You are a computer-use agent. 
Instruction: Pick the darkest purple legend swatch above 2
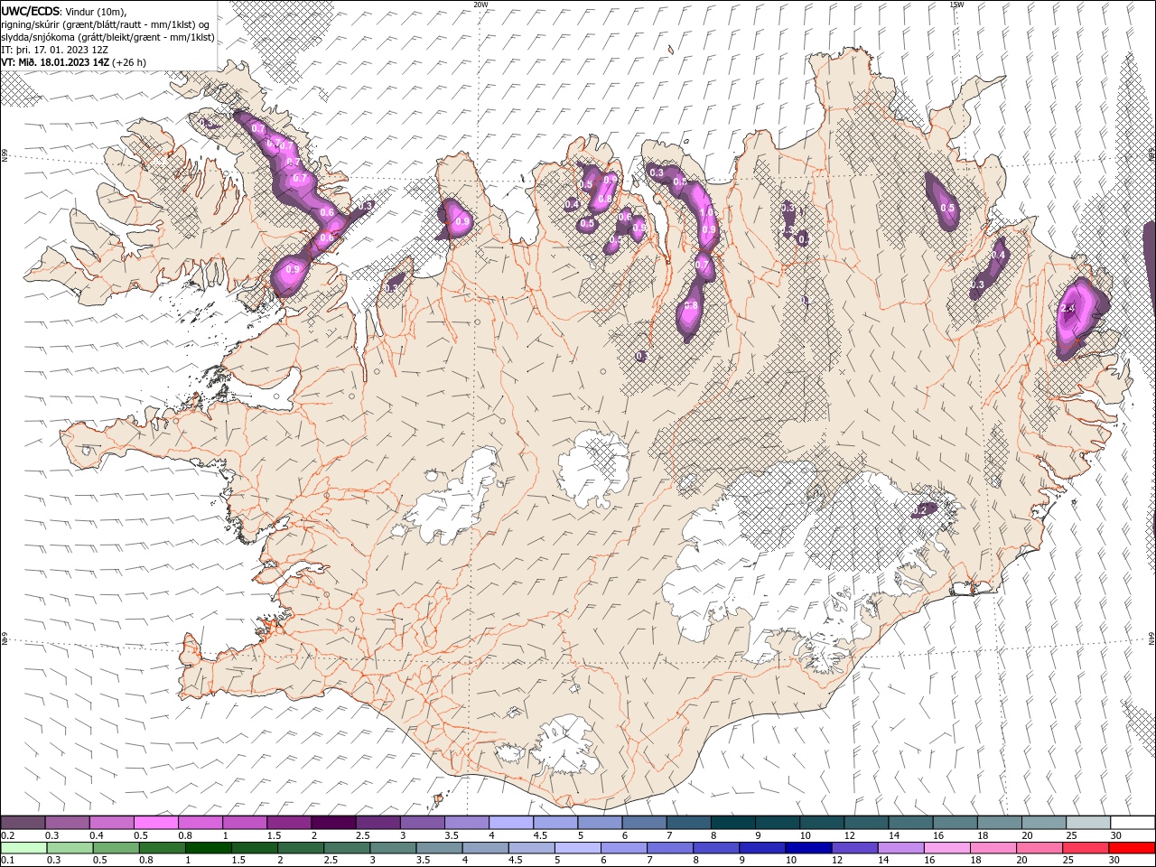point(333,822)
